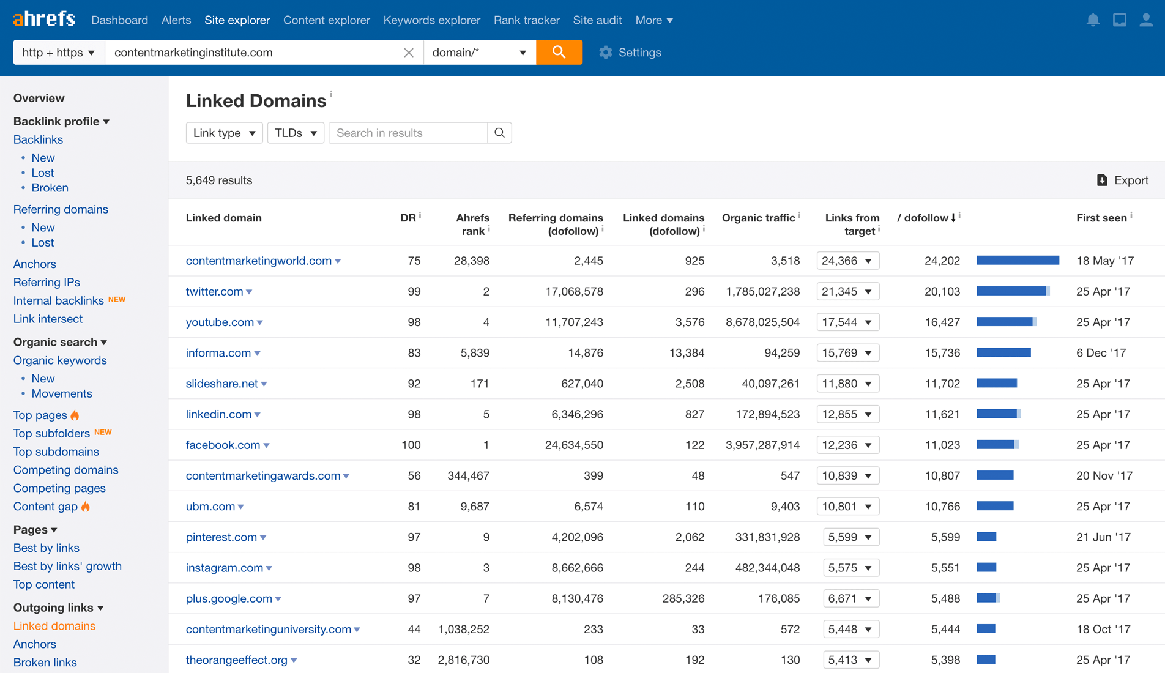Screen dimensions: 1165x673
Task: Run the search with the orange magnifier icon
Action: (559, 52)
